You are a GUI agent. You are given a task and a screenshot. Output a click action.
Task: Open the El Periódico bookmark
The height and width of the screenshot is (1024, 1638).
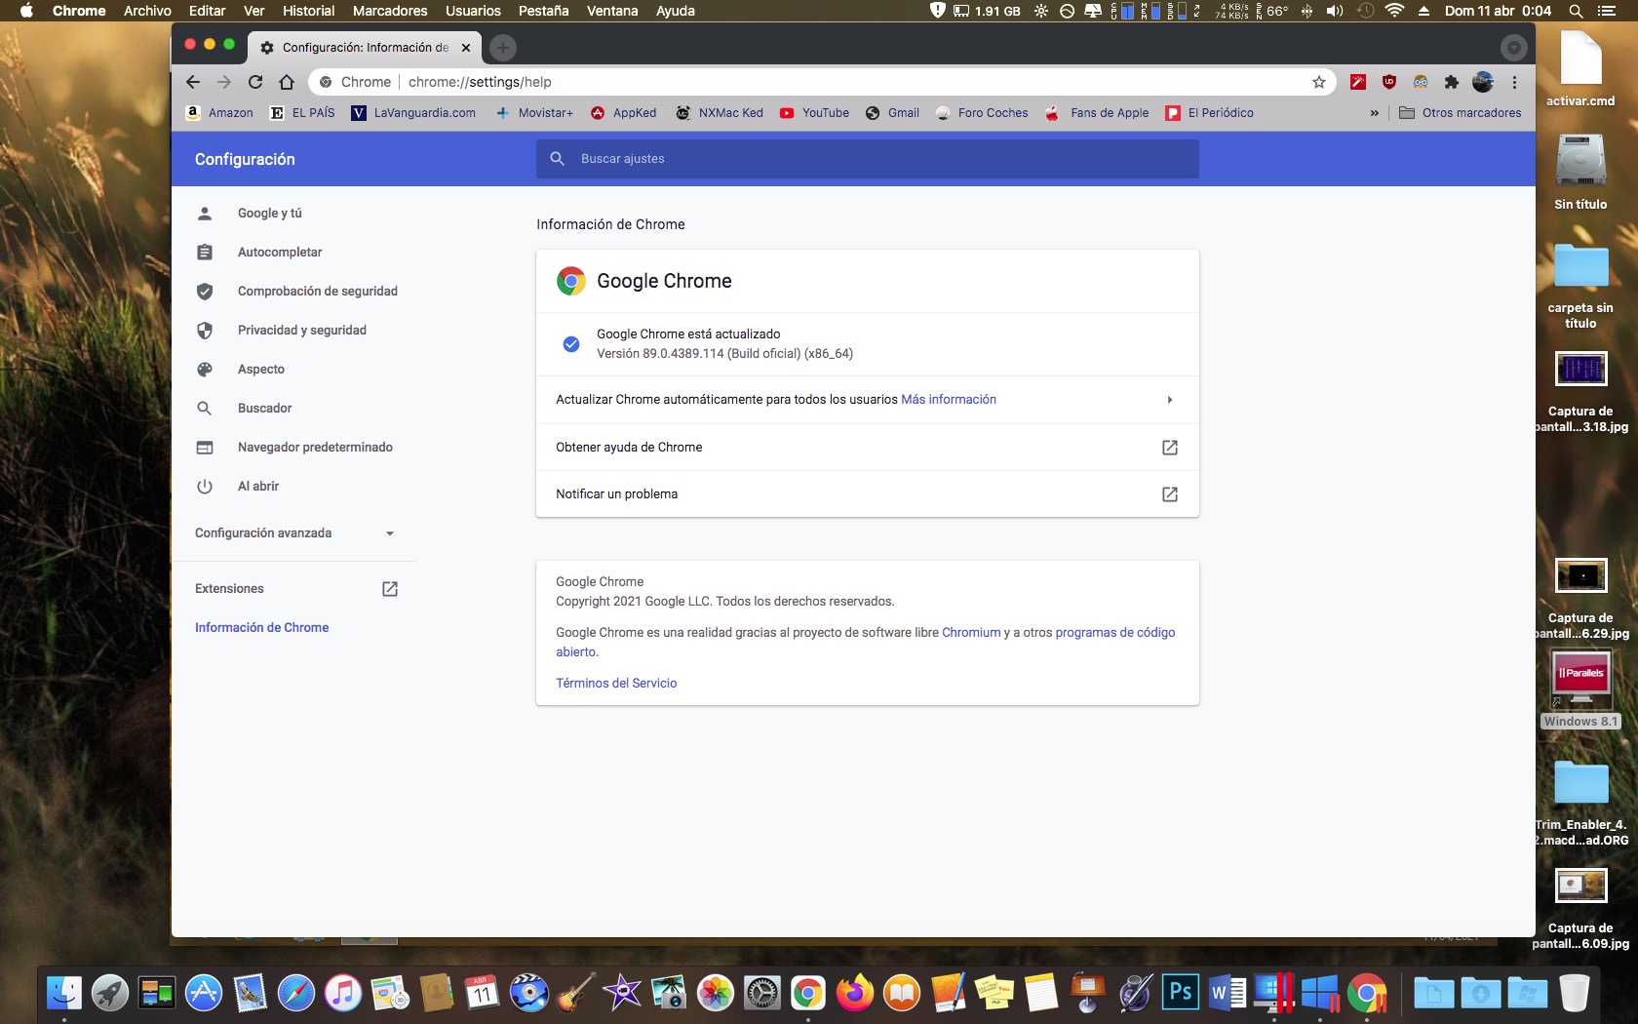coord(1210,113)
